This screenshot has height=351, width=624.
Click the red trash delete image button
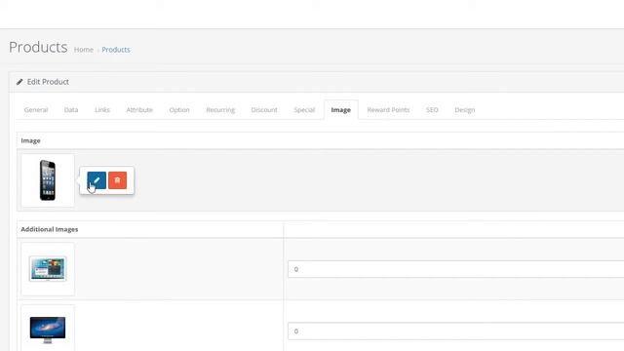click(117, 180)
